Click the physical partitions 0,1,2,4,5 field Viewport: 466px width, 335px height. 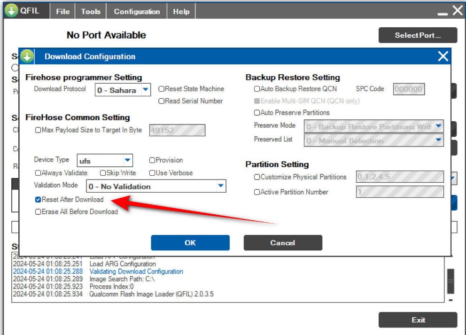tap(400, 177)
